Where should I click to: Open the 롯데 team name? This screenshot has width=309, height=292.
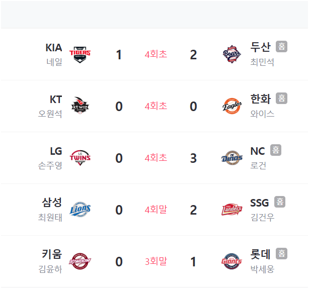[260, 254]
